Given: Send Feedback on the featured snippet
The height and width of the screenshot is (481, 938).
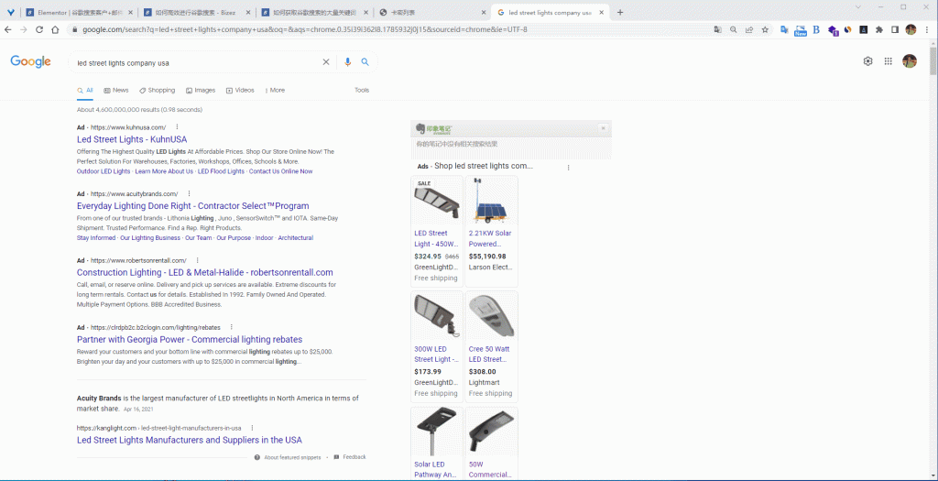Looking at the screenshot, I should pos(350,457).
